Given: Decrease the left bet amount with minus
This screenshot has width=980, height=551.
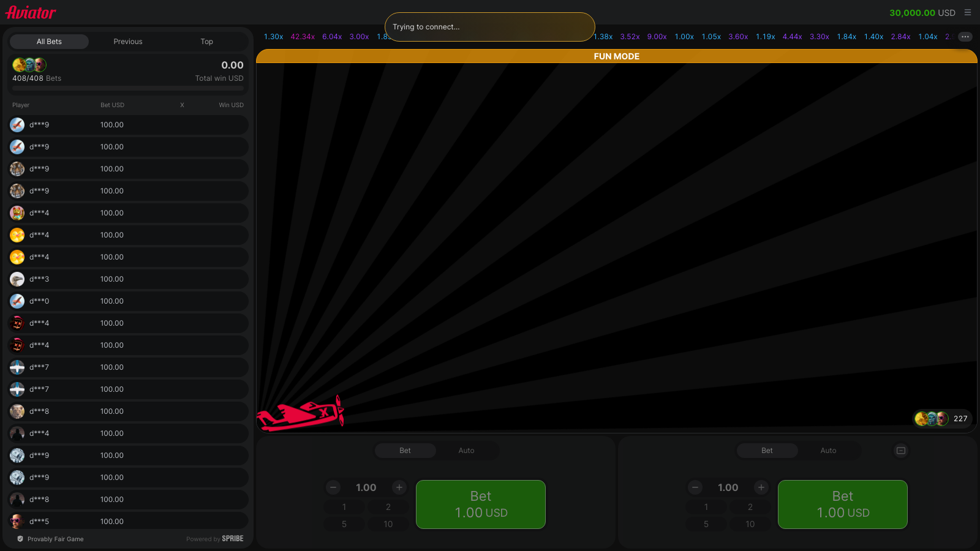Looking at the screenshot, I should (333, 487).
